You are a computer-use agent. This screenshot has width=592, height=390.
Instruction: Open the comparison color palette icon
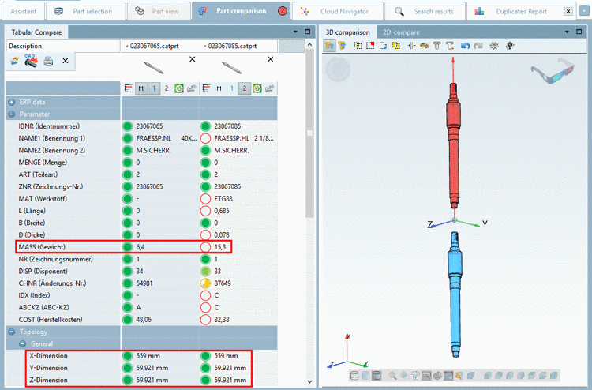(424, 46)
